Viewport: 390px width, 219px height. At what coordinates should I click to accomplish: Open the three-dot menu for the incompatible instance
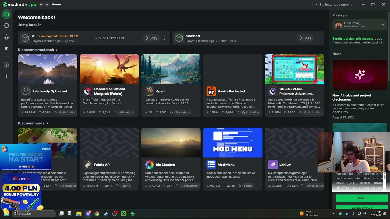click(x=164, y=38)
